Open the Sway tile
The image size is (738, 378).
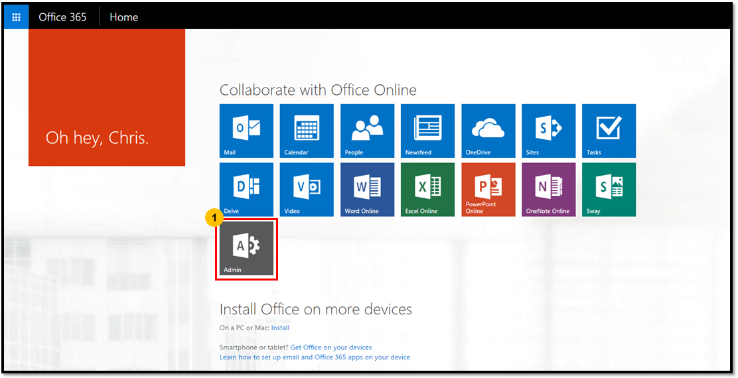609,190
